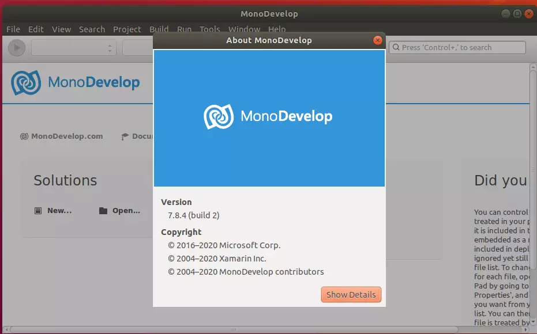537x334 pixels.
Task: Click the version text 7.8.4 (build 2)
Action: 193,215
